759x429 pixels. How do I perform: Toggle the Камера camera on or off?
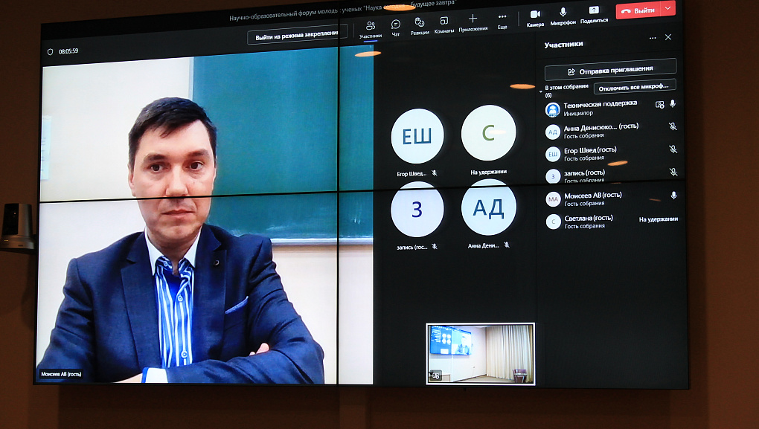point(535,16)
